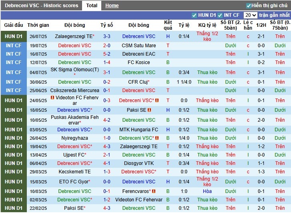Open CFR Cluj team link
The height and width of the screenshot is (213, 291).
pyautogui.click(x=138, y=82)
